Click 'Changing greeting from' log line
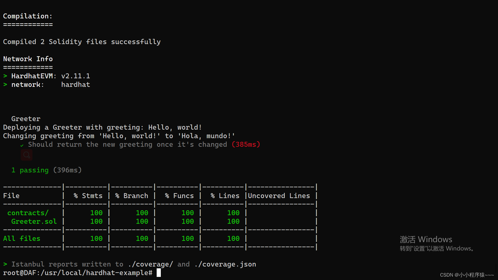The width and height of the screenshot is (498, 280). coord(119,136)
